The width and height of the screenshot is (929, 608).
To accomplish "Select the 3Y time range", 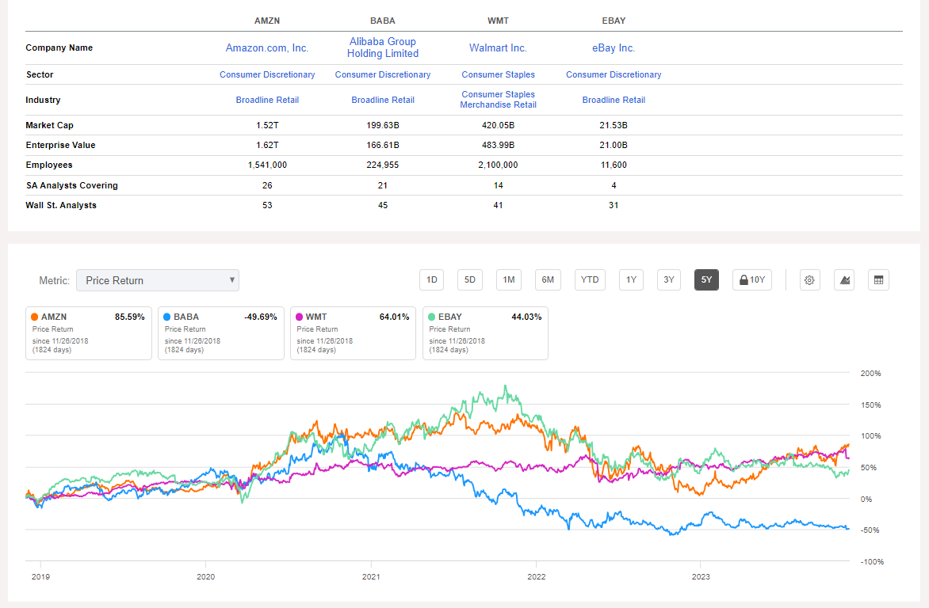I will pyautogui.click(x=669, y=280).
